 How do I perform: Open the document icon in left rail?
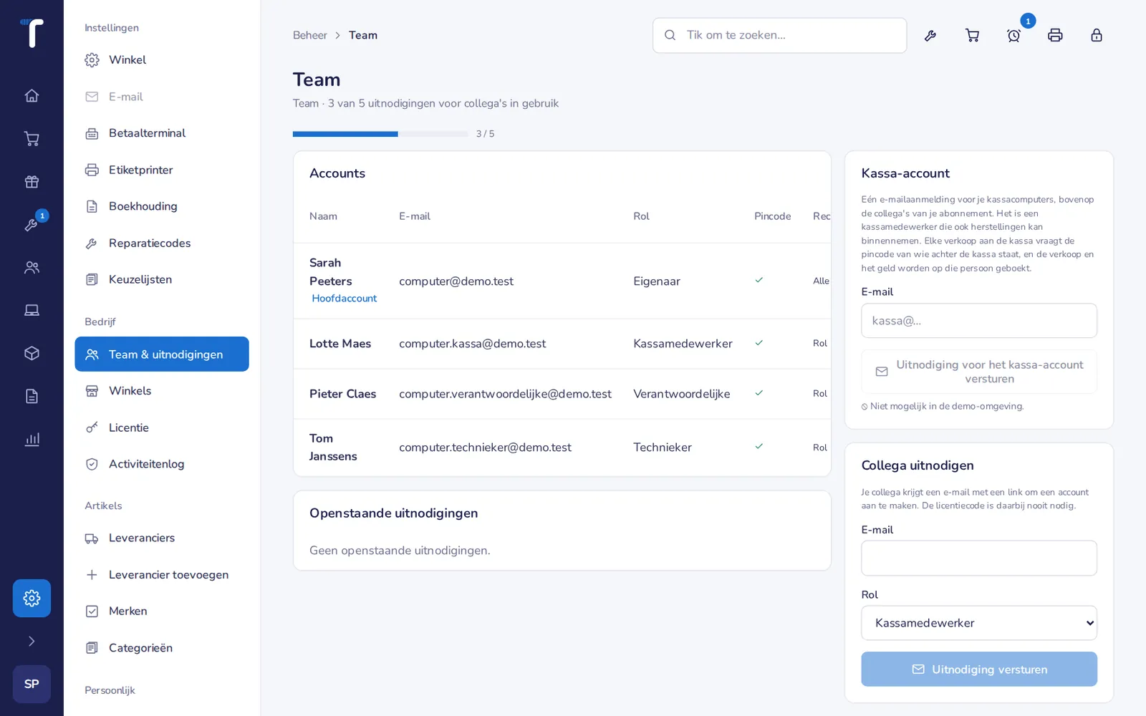pos(32,397)
